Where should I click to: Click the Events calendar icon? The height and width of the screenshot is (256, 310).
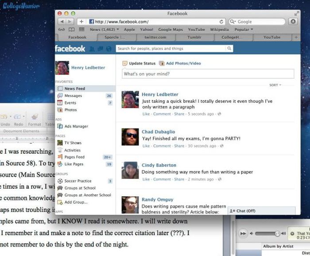(x=60, y=103)
